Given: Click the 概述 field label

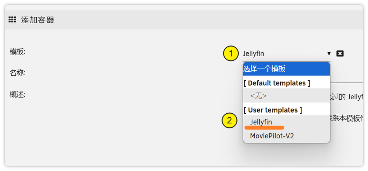Looking at the screenshot, I should [17, 95].
